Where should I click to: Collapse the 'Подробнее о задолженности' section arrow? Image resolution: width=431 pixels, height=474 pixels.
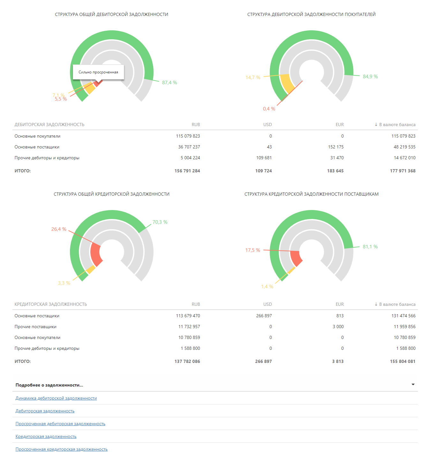[x=413, y=385]
